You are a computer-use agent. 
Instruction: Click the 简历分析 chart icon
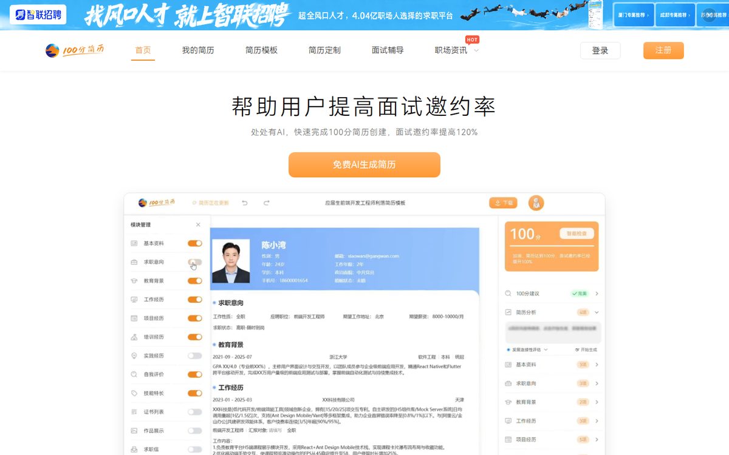coord(508,312)
